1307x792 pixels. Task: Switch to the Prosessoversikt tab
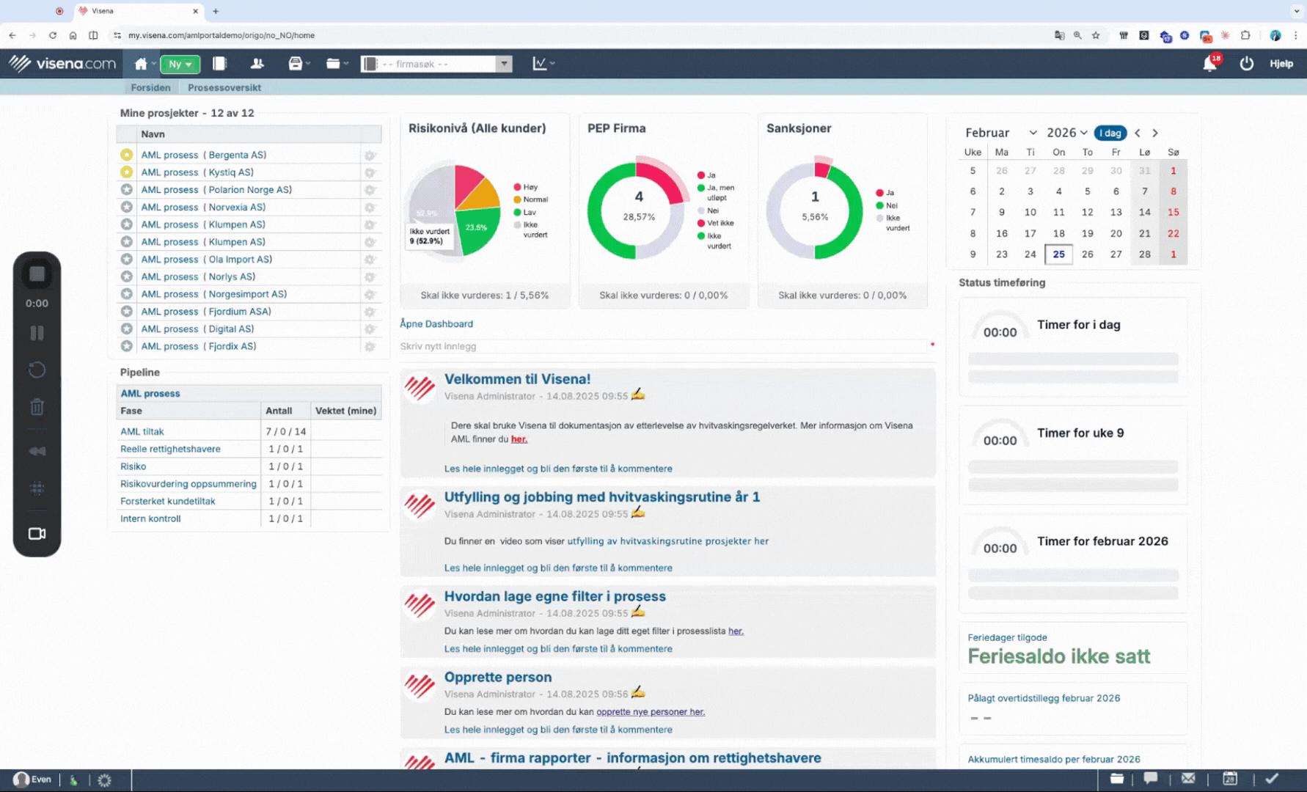[224, 87]
